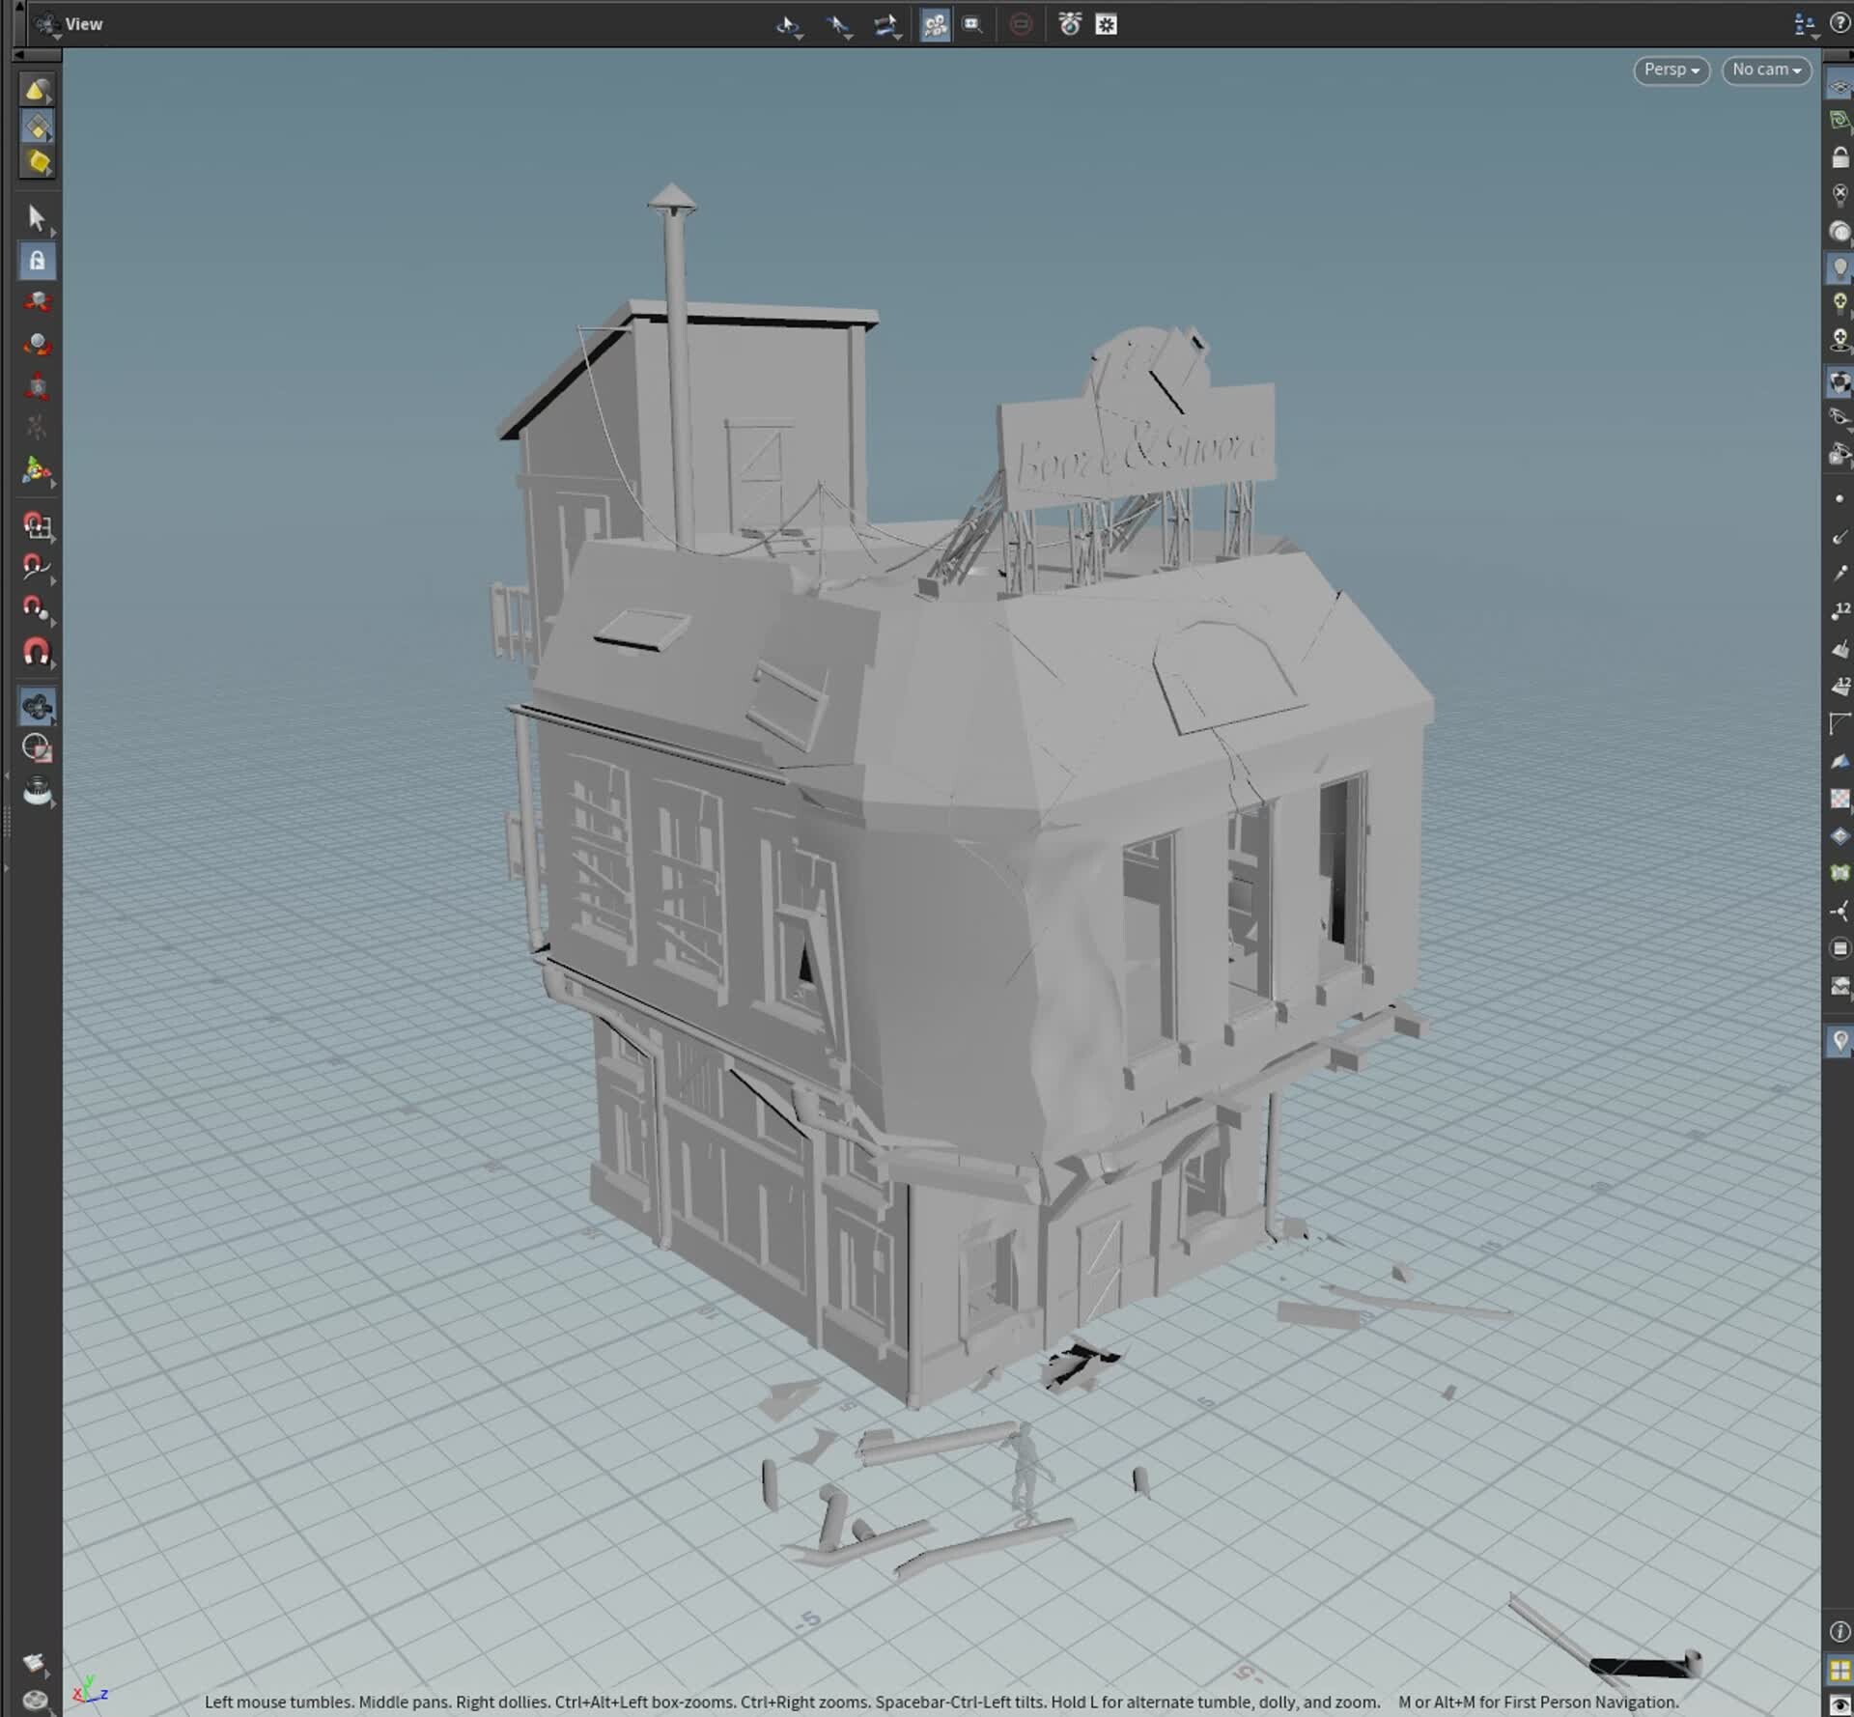Activate the Rotate tool
1854x1717 pixels.
click(37, 344)
